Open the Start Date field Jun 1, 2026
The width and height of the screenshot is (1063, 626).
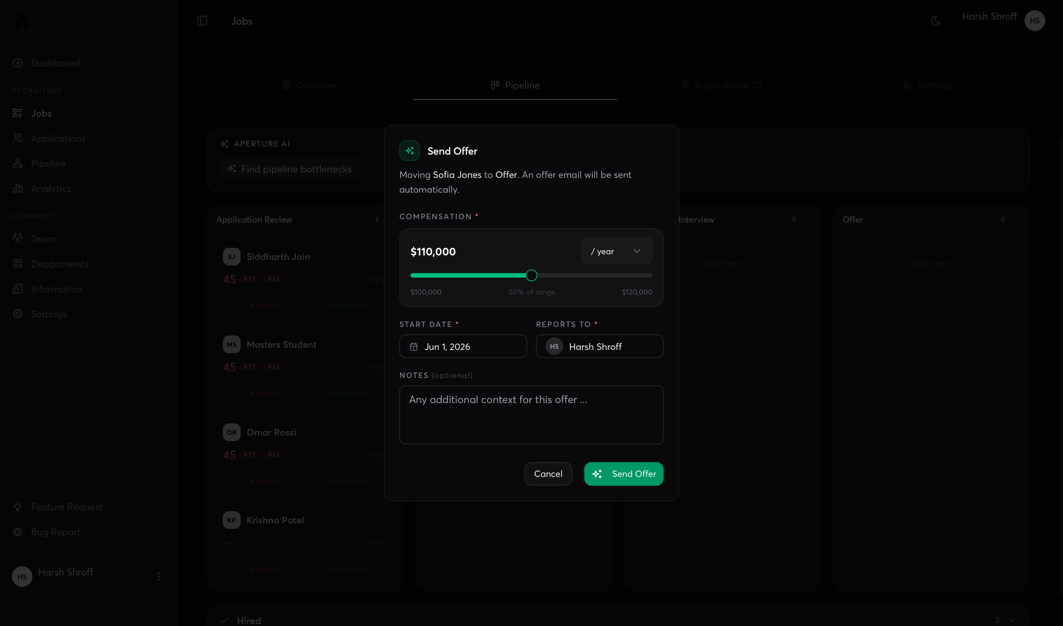point(463,346)
